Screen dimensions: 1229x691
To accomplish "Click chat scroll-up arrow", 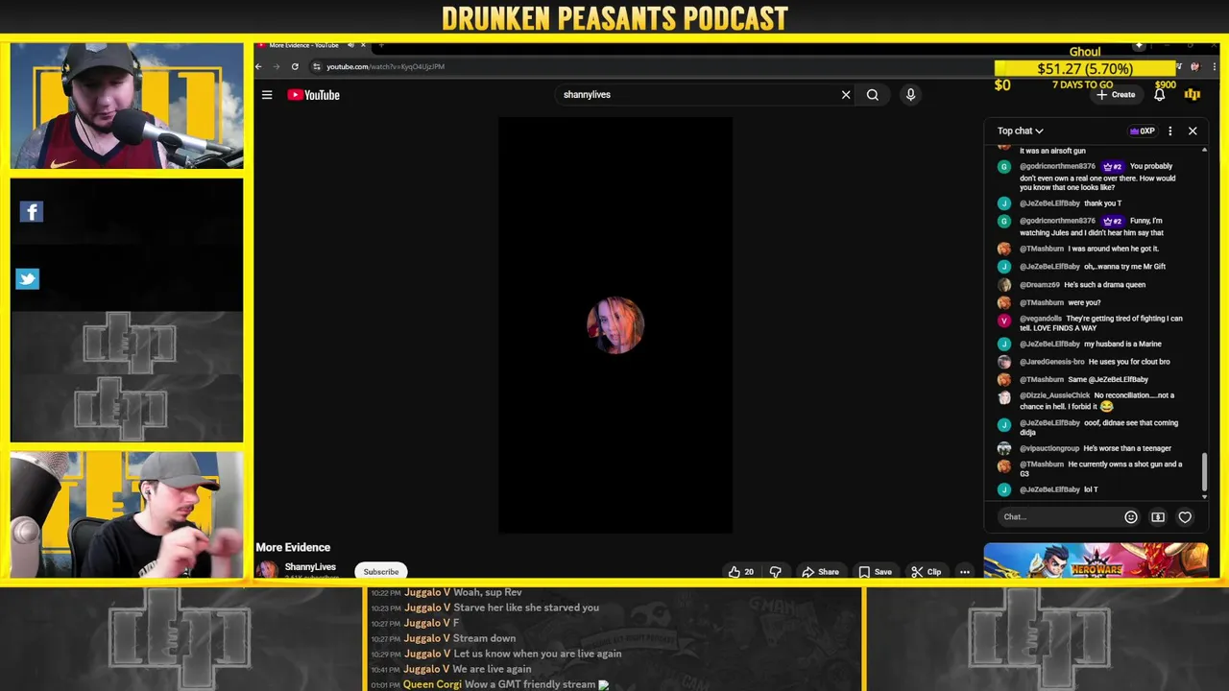I will click(1204, 151).
